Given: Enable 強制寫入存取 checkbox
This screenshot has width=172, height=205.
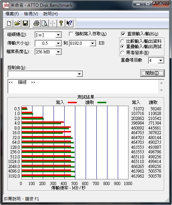Looking at the screenshot, I should 71,34.
